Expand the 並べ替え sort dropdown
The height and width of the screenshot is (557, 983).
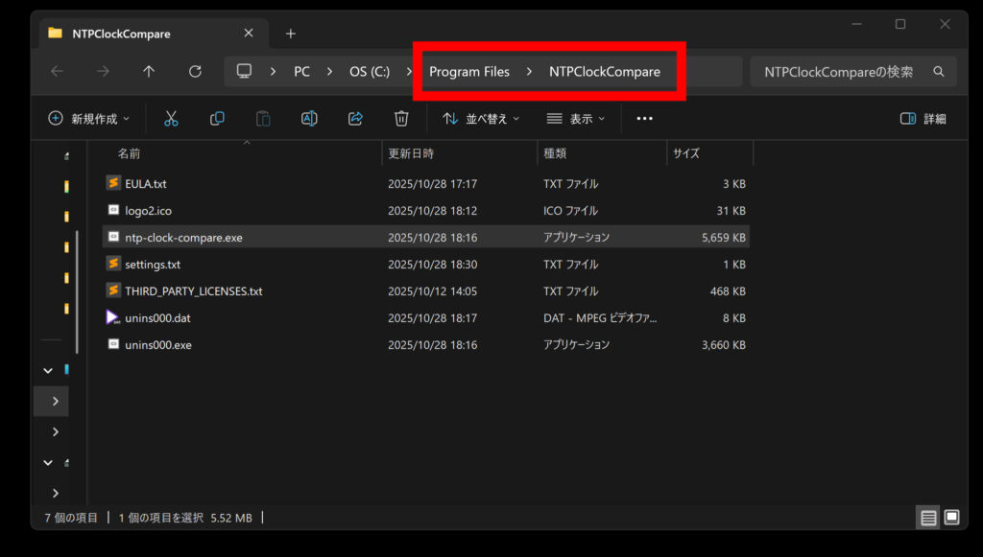pyautogui.click(x=481, y=119)
